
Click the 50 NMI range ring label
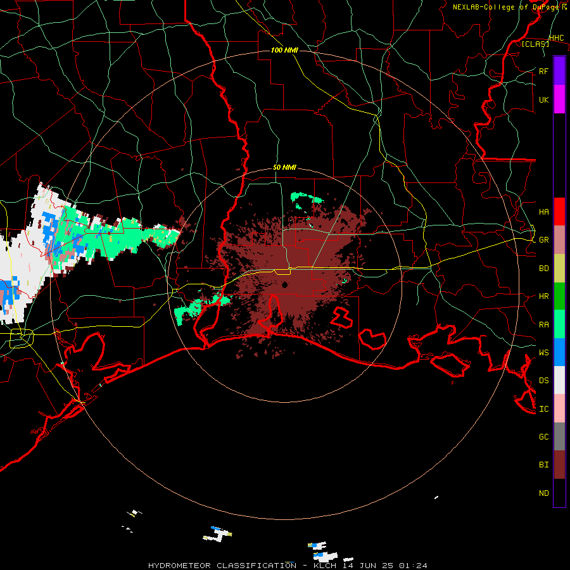(284, 167)
